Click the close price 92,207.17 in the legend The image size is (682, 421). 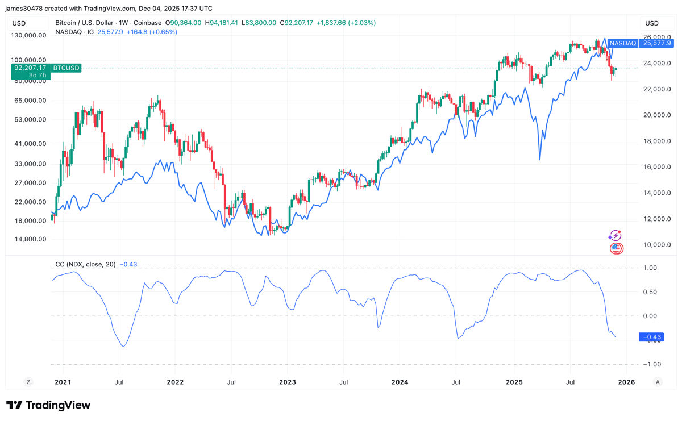pos(296,23)
